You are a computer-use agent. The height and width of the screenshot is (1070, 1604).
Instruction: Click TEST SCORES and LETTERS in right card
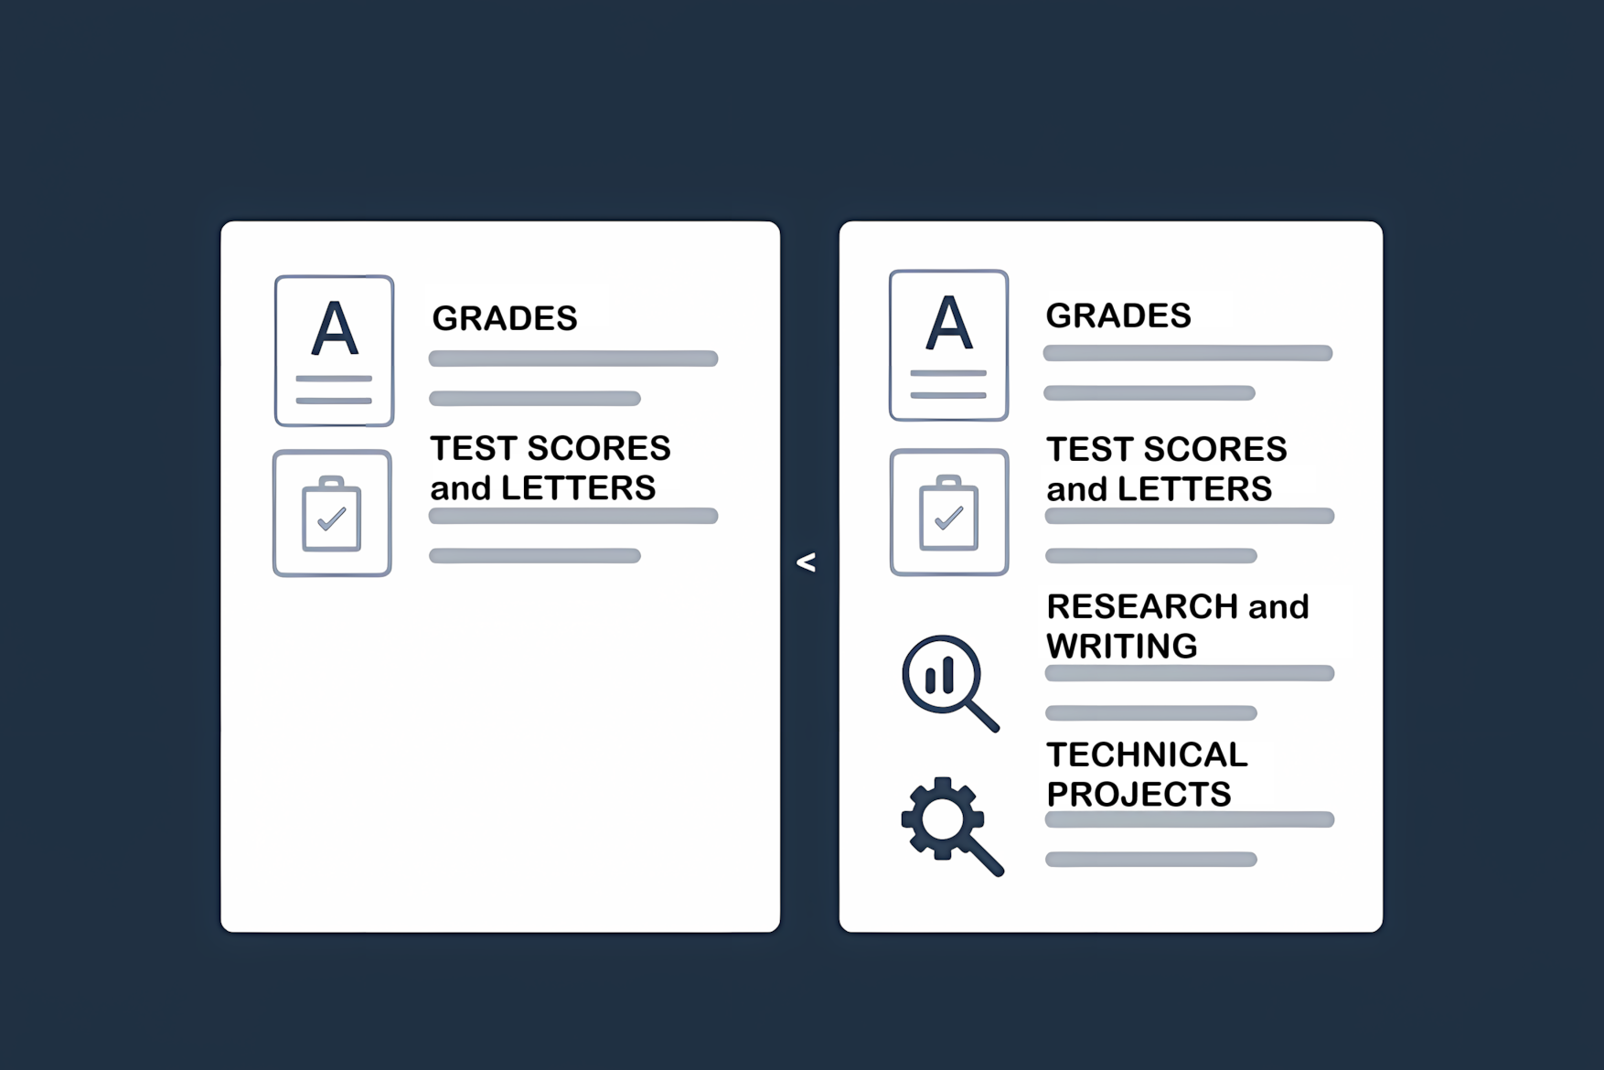pyautogui.click(x=1167, y=468)
